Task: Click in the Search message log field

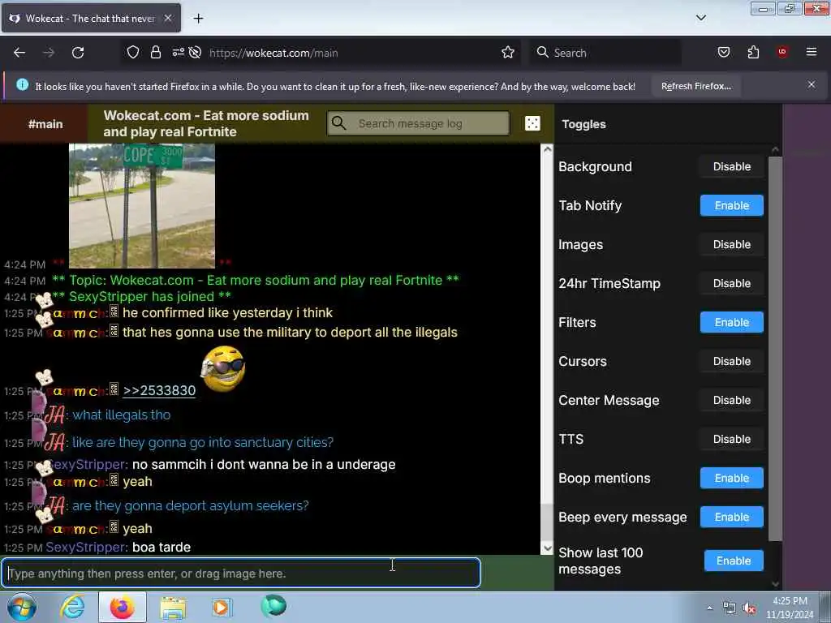Action: point(418,123)
